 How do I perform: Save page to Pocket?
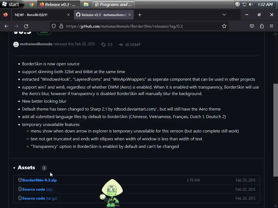252,26
